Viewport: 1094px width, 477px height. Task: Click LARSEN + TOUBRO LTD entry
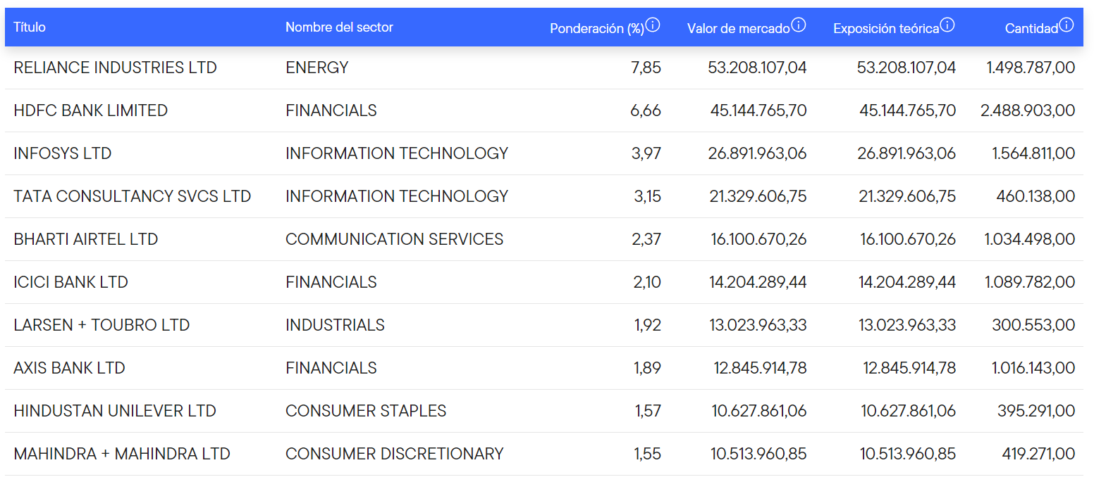(102, 325)
